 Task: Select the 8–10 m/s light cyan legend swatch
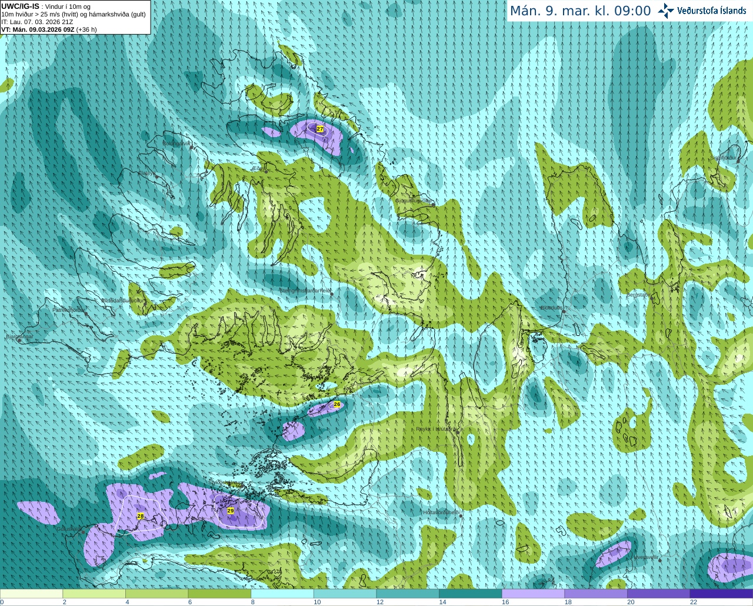(282, 594)
